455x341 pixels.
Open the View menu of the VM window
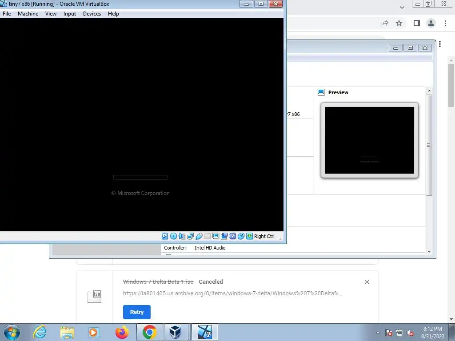tap(51, 14)
